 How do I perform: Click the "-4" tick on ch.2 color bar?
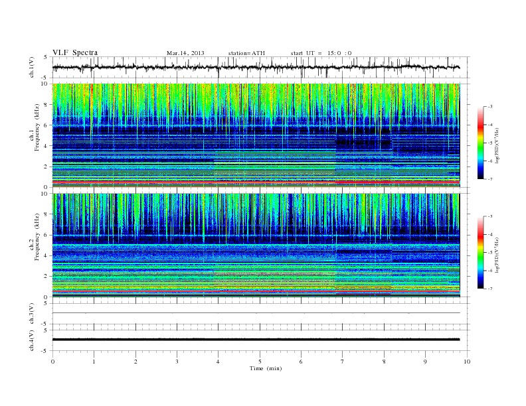[x=489, y=234]
